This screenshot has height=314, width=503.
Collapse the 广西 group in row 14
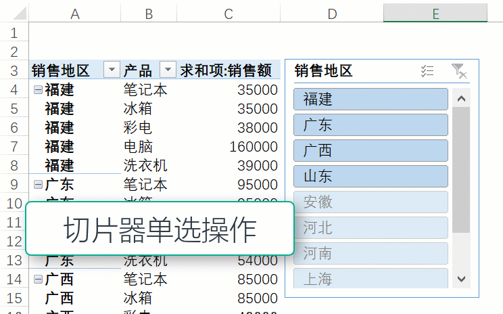[x=38, y=279]
